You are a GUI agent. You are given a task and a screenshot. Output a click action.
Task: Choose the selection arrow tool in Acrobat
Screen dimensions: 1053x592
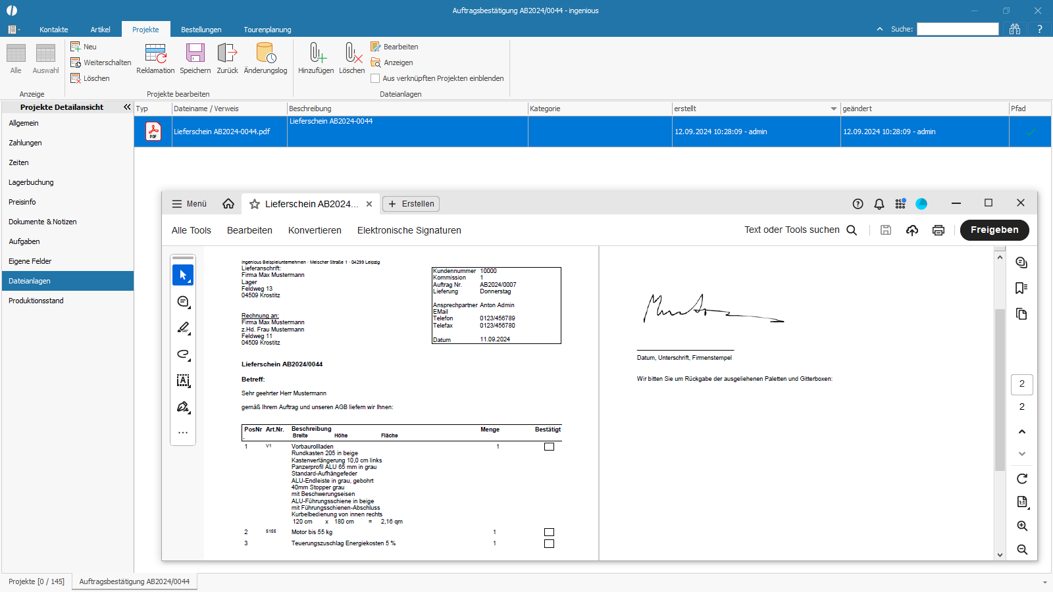click(183, 275)
